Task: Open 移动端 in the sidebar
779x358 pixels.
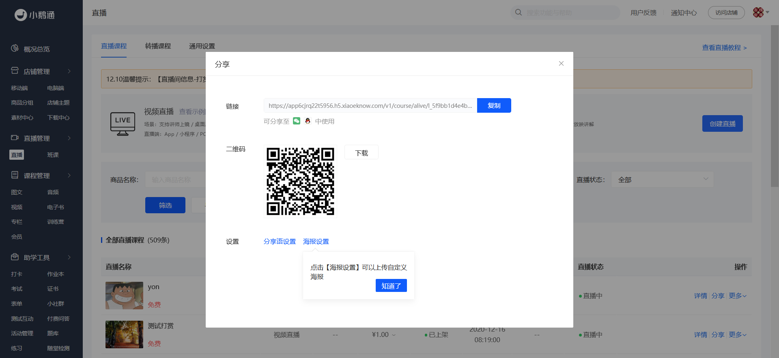Action: [19, 88]
